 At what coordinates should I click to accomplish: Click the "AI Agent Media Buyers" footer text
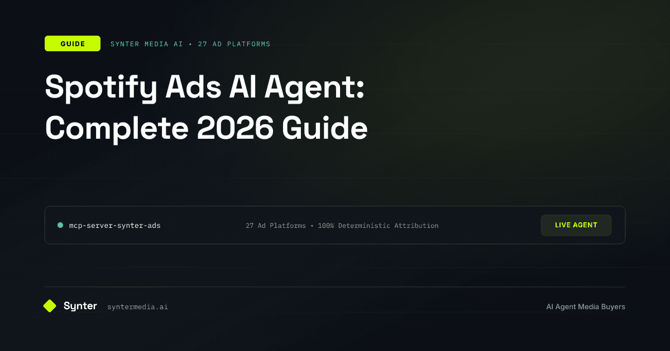[586, 306]
